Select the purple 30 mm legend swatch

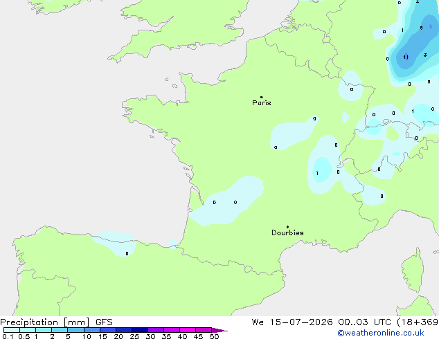coord(156,330)
